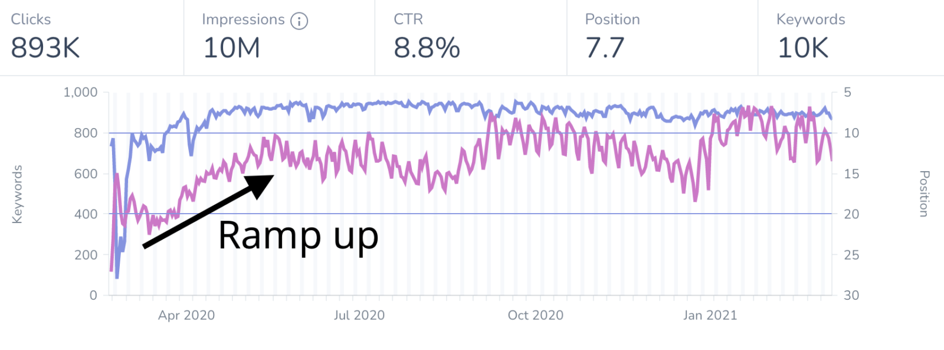Click the Oct 2020 date label

535,315
